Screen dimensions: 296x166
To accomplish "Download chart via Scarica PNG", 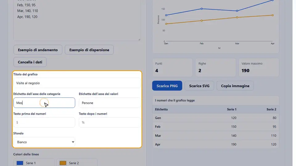I will tap(167, 86).
